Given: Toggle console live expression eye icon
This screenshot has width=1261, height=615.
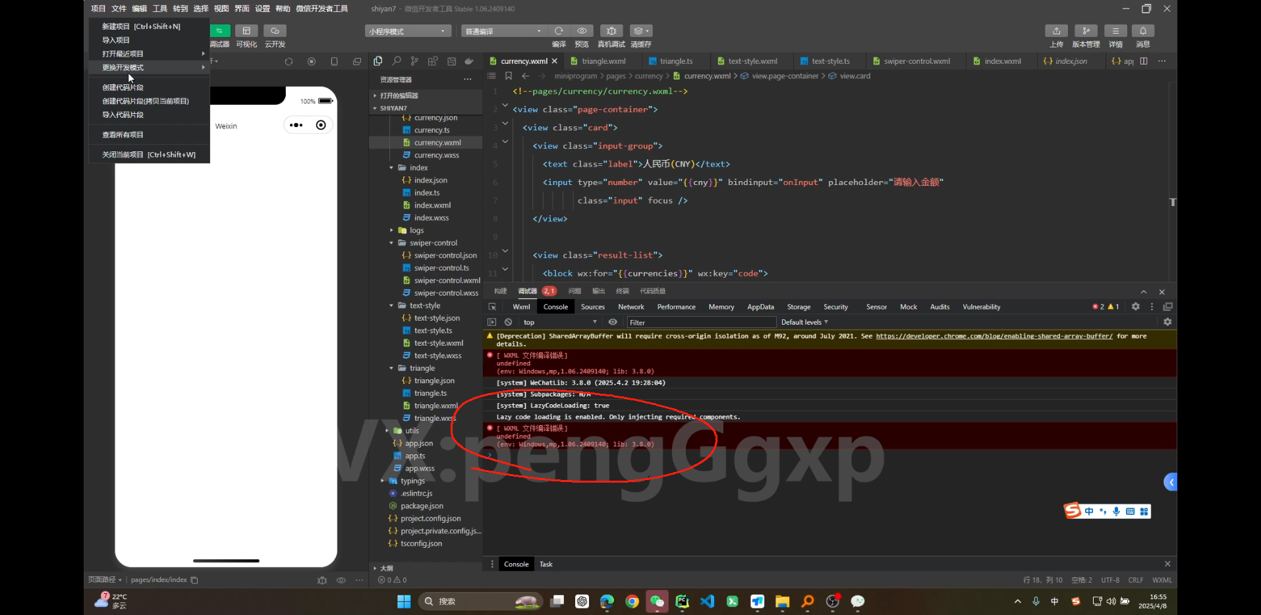Looking at the screenshot, I should click(x=613, y=322).
